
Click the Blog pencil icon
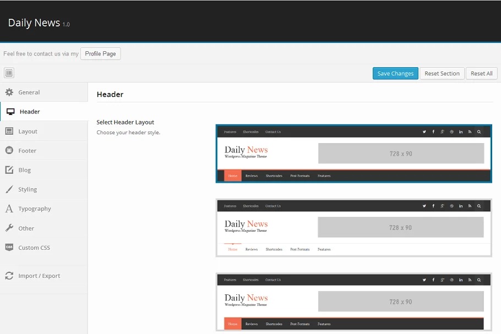[9, 170]
